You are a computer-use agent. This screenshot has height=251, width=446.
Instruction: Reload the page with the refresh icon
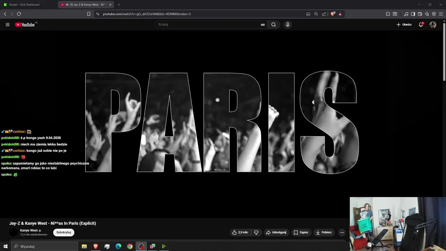pos(19,14)
